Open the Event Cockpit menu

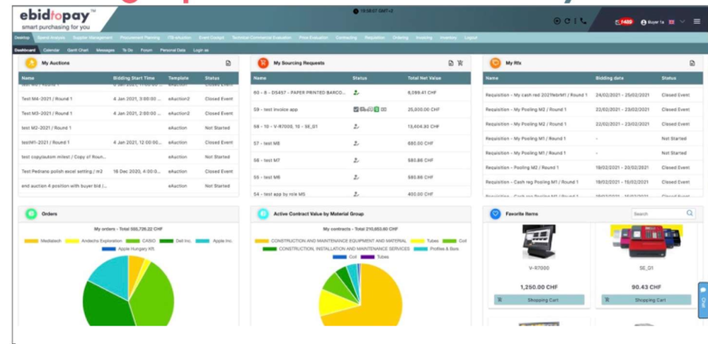(x=212, y=38)
